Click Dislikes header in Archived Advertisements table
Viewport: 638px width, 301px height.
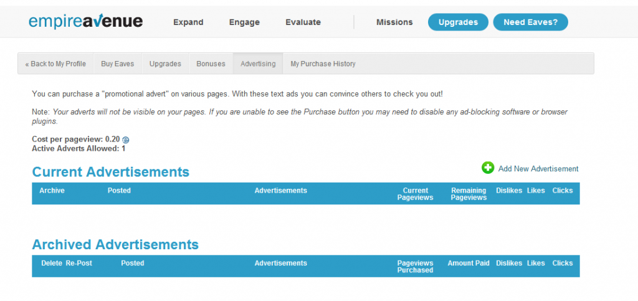coord(509,263)
